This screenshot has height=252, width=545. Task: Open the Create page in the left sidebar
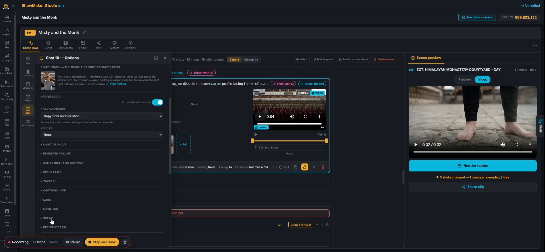coord(7,19)
